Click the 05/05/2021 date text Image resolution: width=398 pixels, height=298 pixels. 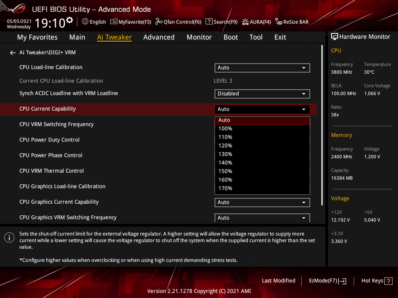click(19, 21)
